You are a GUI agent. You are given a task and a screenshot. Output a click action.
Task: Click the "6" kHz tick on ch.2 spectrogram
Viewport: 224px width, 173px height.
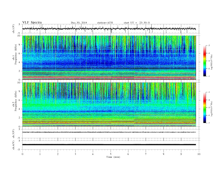pos(20,100)
